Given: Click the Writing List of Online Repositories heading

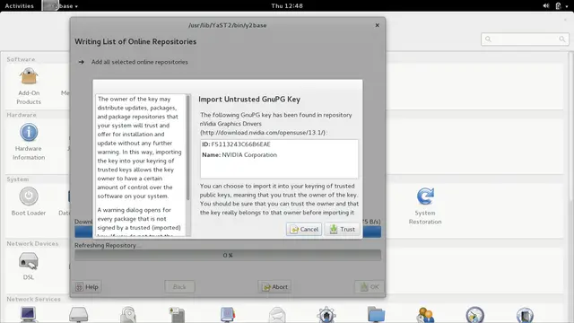Looking at the screenshot, I should (x=135, y=42).
